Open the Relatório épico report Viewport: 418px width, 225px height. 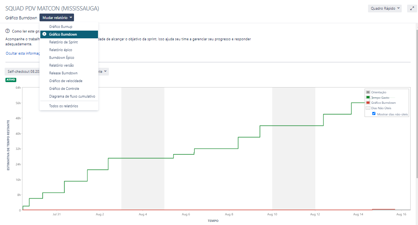pyautogui.click(x=60, y=50)
